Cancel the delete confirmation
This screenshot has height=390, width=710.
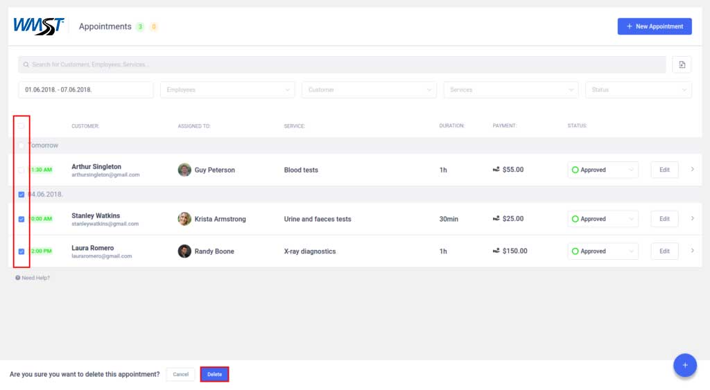pos(180,374)
